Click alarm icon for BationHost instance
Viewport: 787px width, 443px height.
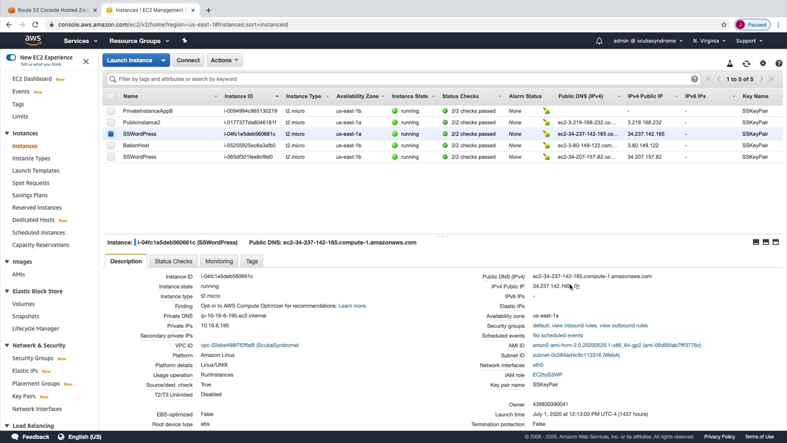tap(546, 146)
